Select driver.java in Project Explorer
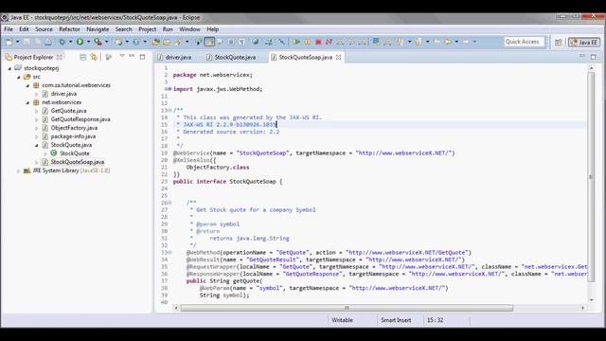Image resolution: width=606 pixels, height=341 pixels. [63, 94]
